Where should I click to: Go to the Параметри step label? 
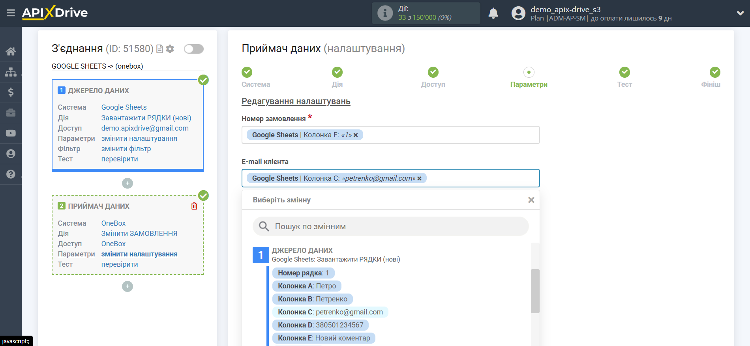click(529, 84)
